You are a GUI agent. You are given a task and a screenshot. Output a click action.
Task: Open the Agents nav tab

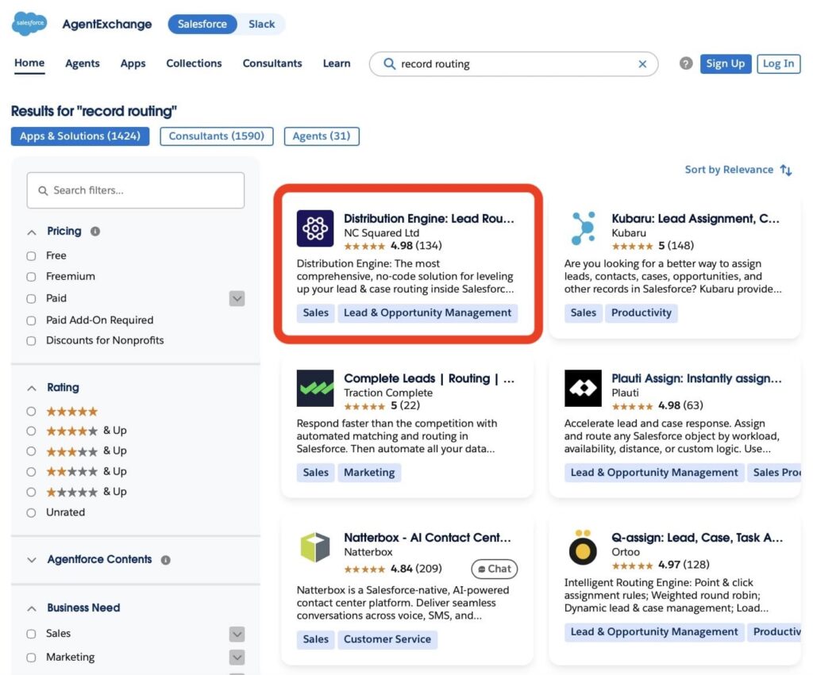pos(83,63)
